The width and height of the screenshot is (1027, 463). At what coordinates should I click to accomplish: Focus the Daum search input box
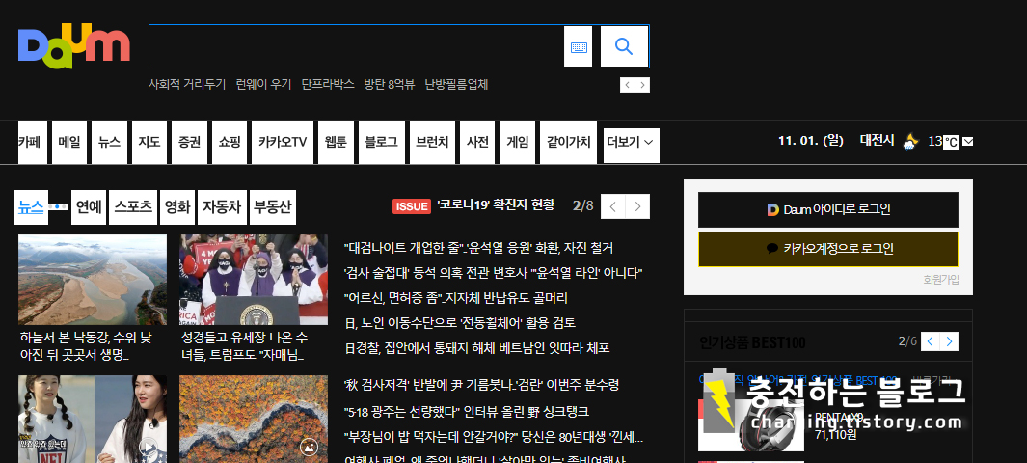click(x=356, y=46)
